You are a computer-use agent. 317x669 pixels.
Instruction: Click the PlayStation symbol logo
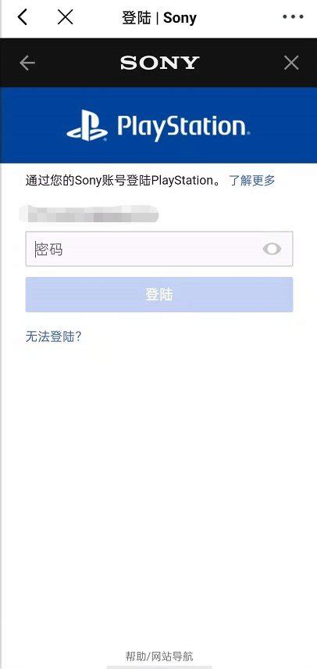coord(87,125)
